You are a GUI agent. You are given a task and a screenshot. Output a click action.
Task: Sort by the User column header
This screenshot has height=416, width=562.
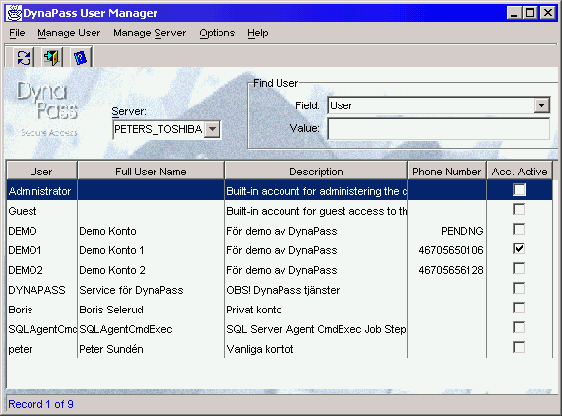click(x=41, y=172)
